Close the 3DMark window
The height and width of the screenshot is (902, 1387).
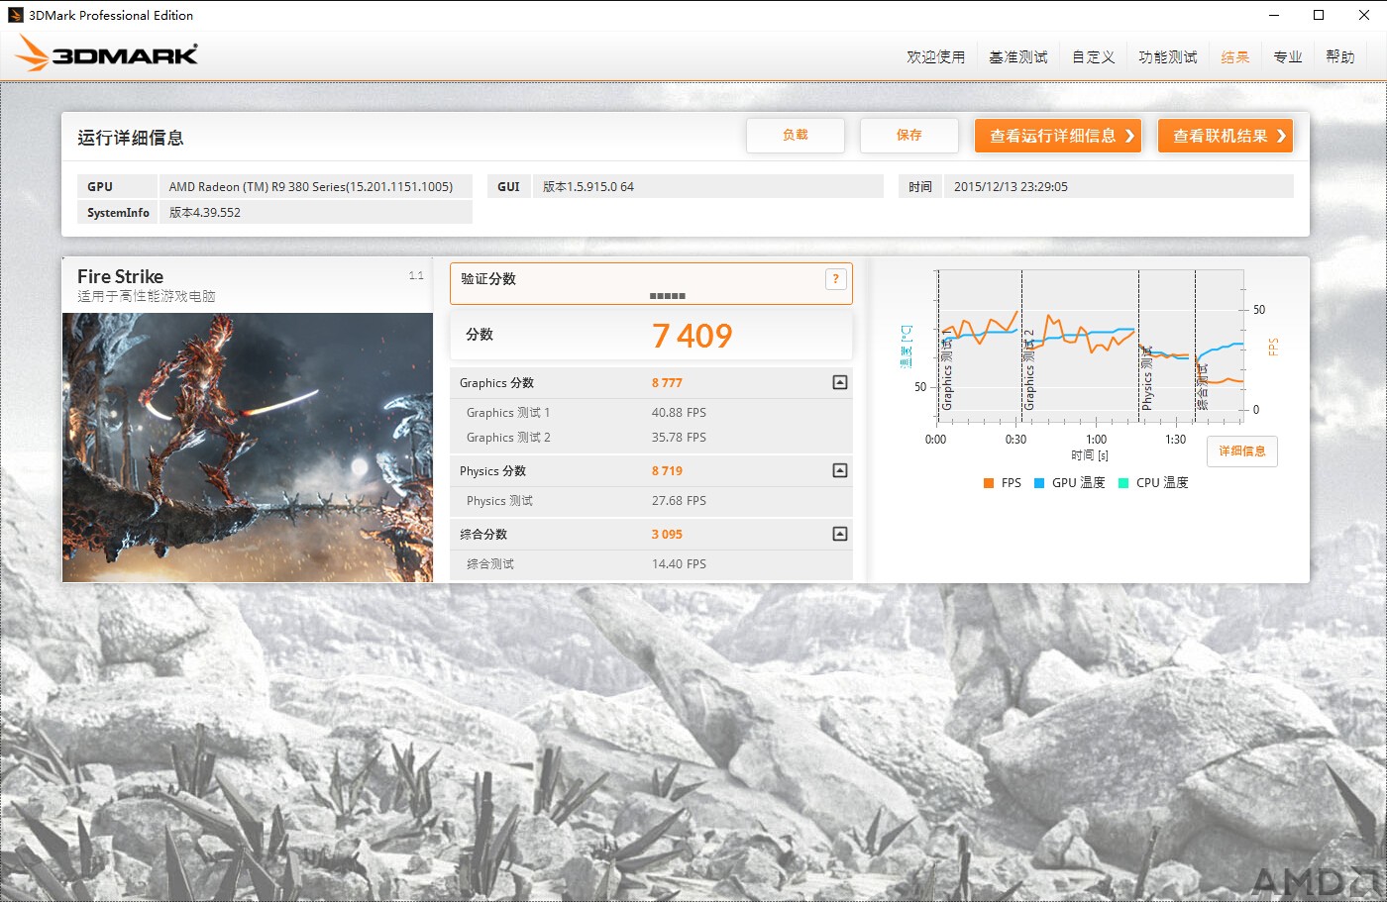(x=1364, y=15)
